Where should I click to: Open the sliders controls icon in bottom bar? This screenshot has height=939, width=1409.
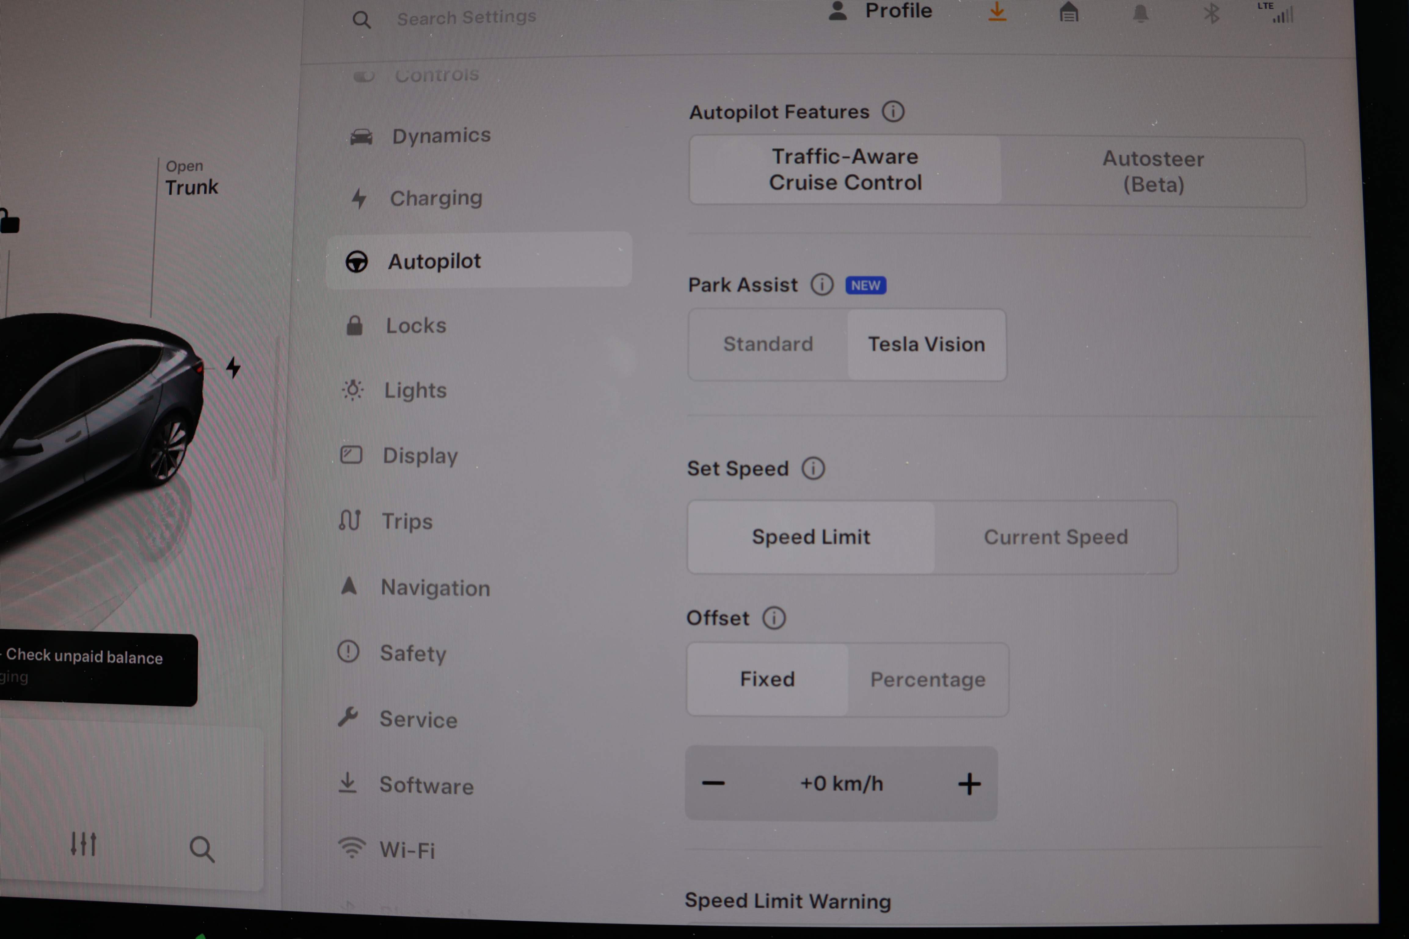(83, 844)
